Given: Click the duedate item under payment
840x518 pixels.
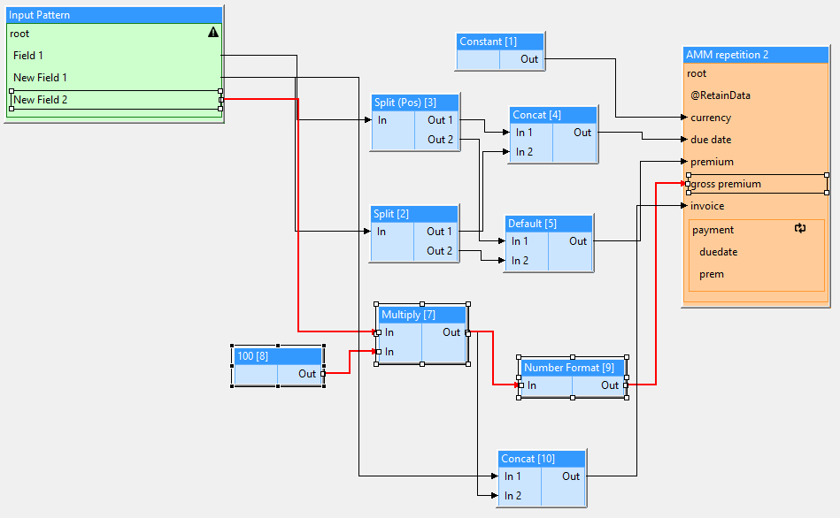Looking at the screenshot, I should coord(718,252).
